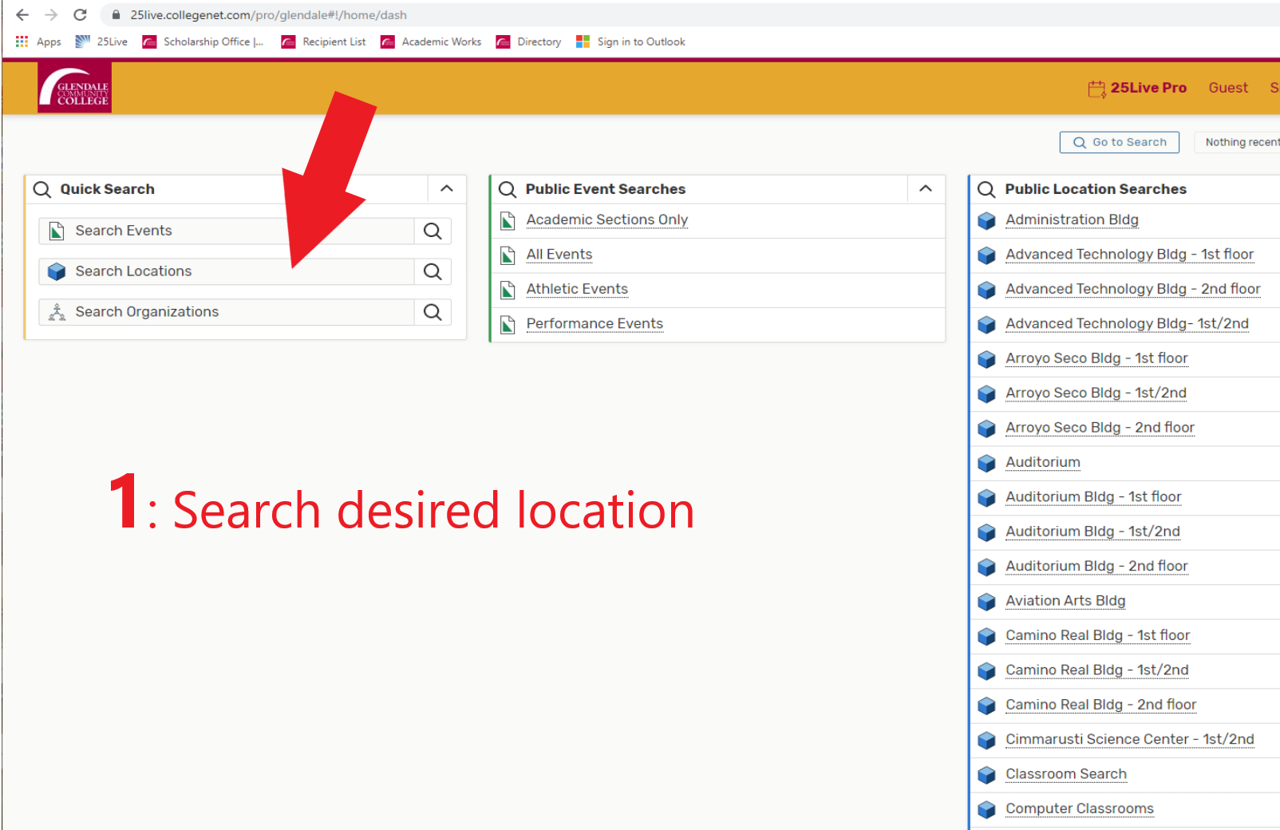1280x830 pixels.
Task: Click cube icon beside Administration Bldg
Action: 986,220
